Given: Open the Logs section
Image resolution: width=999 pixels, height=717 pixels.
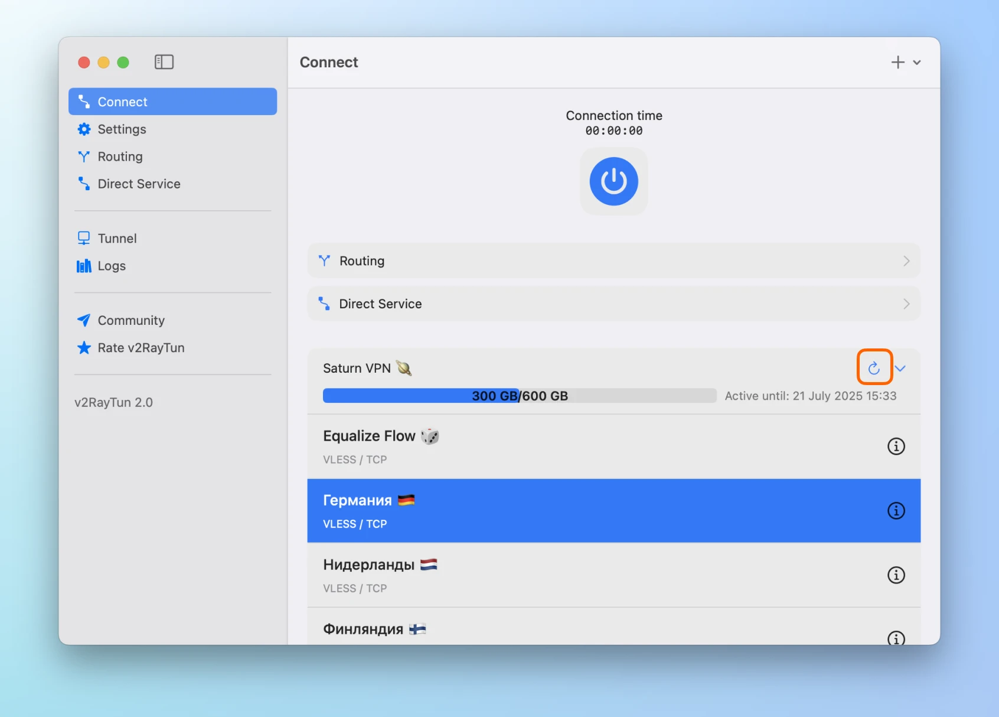Looking at the screenshot, I should pyautogui.click(x=112, y=266).
